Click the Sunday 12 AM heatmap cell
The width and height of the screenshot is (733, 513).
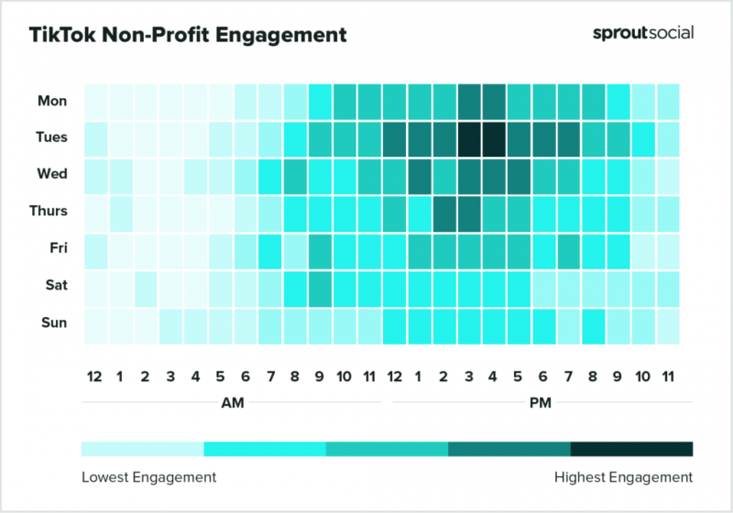[x=96, y=326]
